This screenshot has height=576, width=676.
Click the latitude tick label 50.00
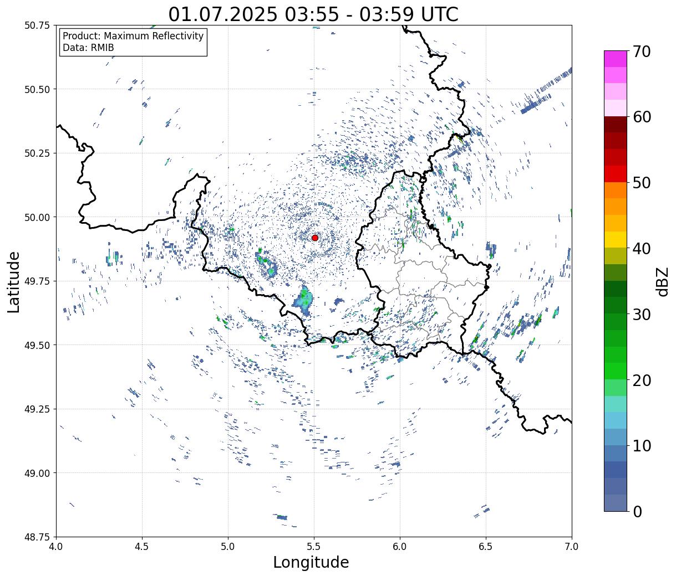37,217
